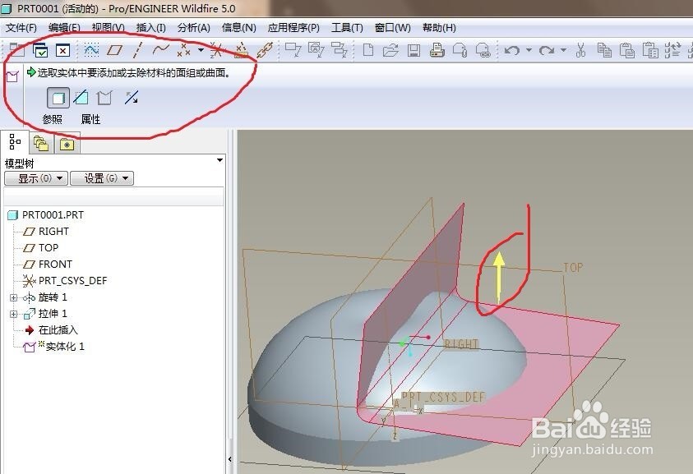693x474 pixels.
Task: Open the 属性 properties panel
Action: (x=90, y=119)
